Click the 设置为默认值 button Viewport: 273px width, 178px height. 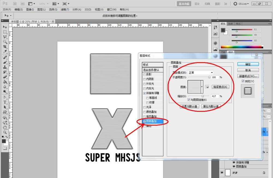click(189, 106)
